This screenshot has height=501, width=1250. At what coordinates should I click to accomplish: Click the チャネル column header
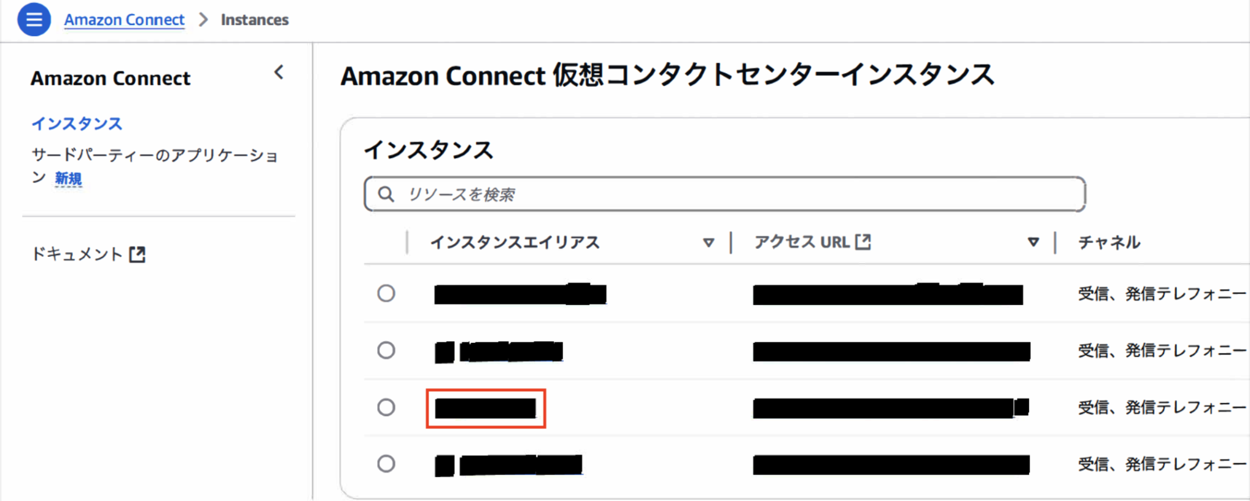pyautogui.click(x=1108, y=242)
